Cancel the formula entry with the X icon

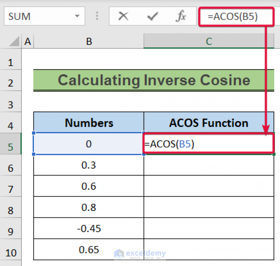[123, 16]
